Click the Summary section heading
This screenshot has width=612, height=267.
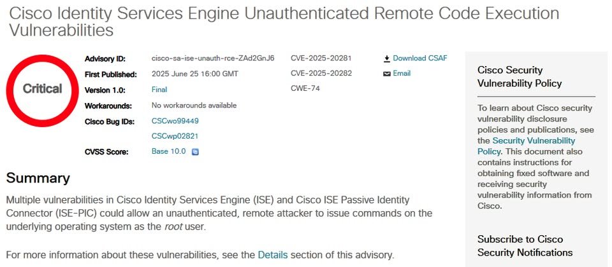38,178
